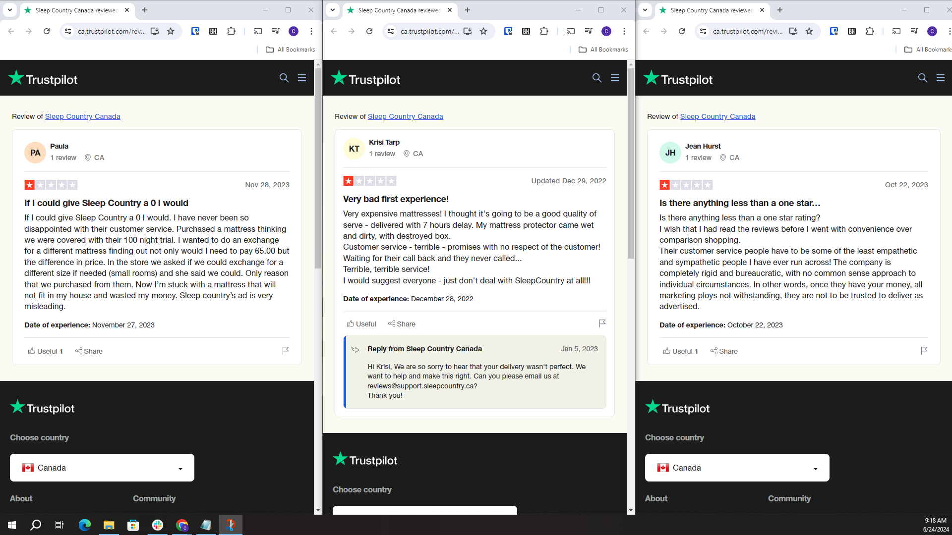Flag Krisi Tarp's review
This screenshot has height=535, width=952.
602,323
